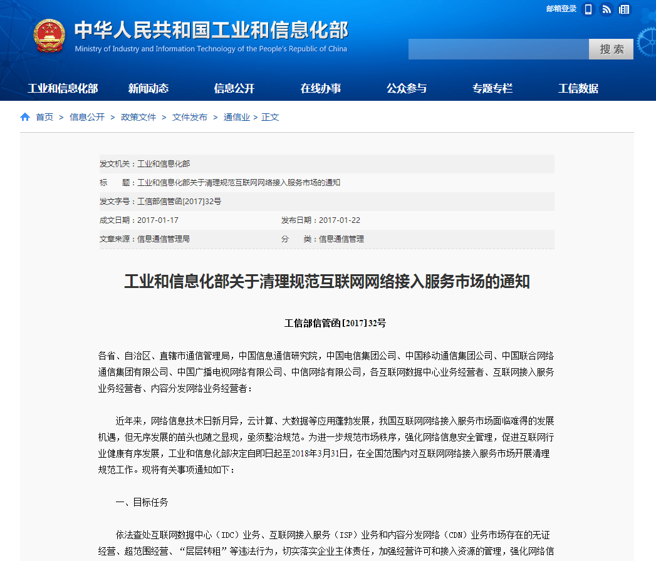
Task: Open the 新闻动态 menu
Action: coord(148,89)
